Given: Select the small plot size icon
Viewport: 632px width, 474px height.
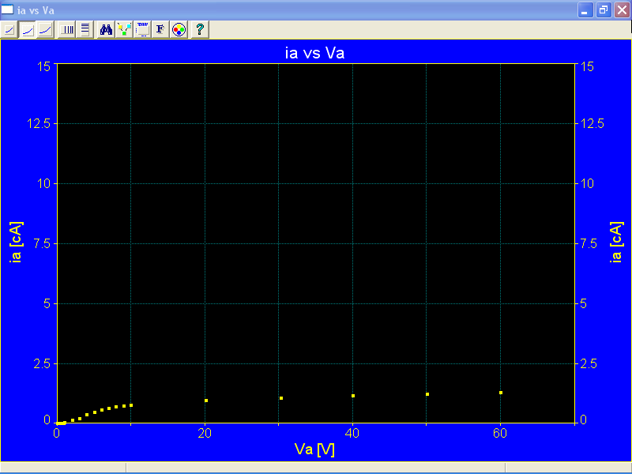Looking at the screenshot, I should pyautogui.click(x=9, y=30).
